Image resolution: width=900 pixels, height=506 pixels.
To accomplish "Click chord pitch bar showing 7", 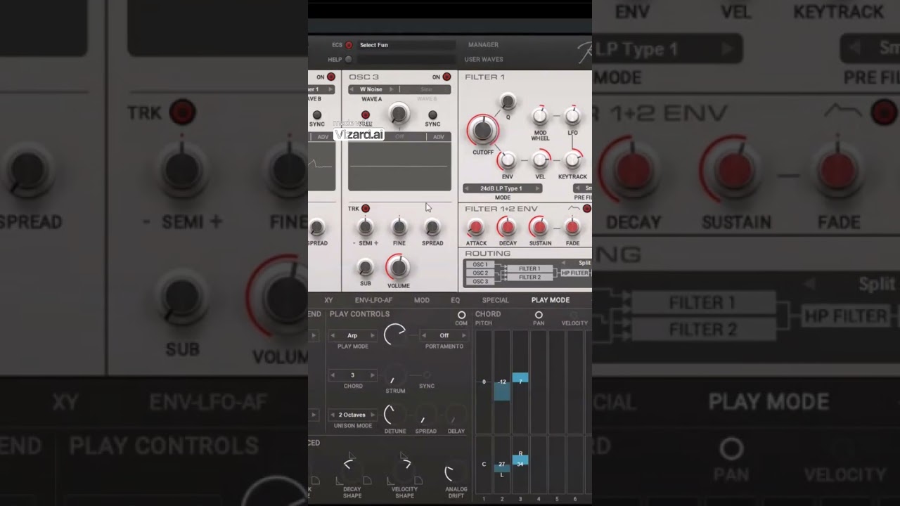I will [x=520, y=378].
